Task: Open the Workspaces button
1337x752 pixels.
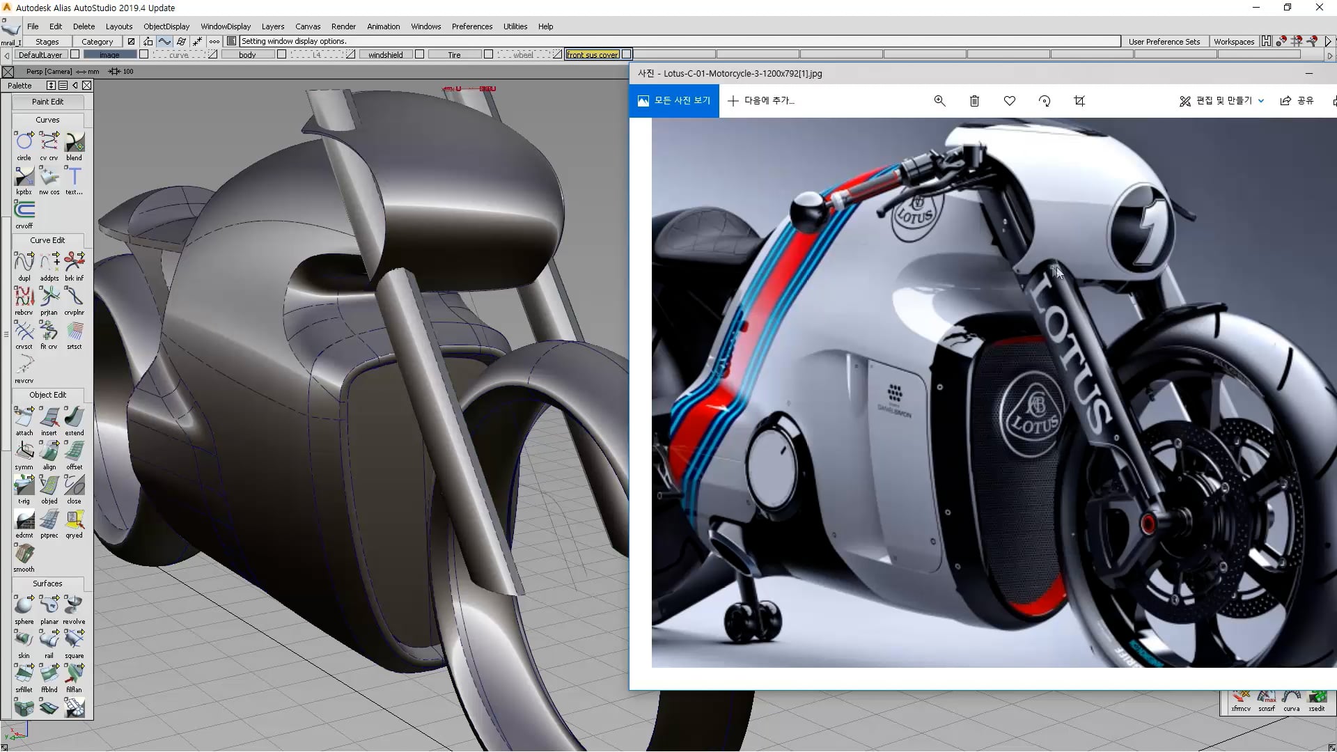Action: pyautogui.click(x=1233, y=42)
